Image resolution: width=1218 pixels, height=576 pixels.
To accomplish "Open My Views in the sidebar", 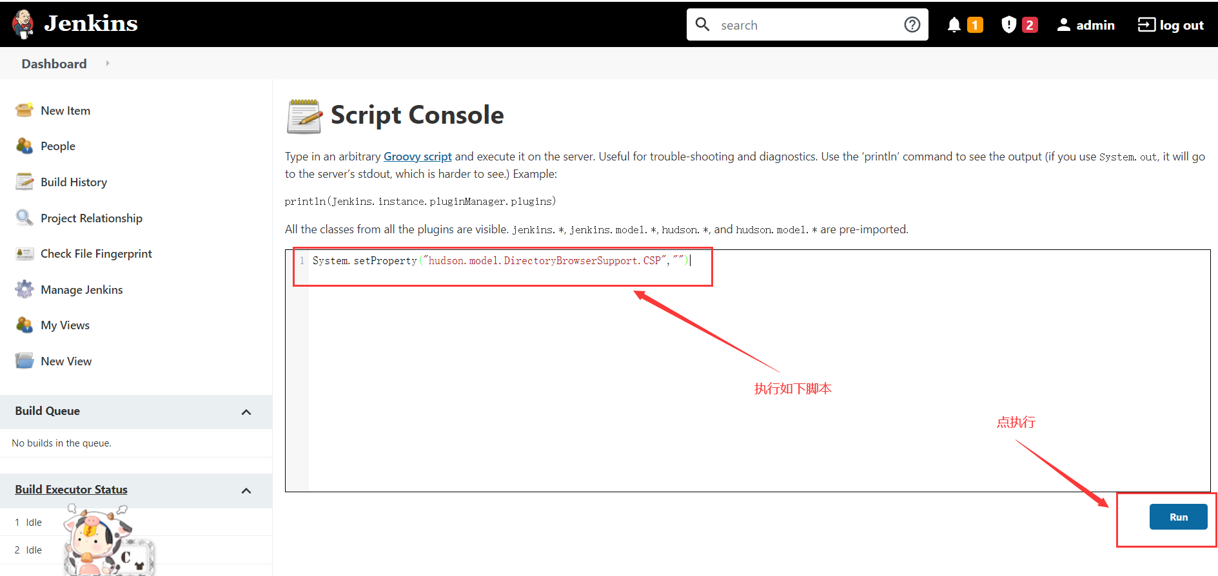I will pos(65,325).
